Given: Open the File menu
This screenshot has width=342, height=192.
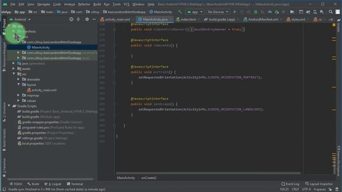Looking at the screenshot, I should (13, 4).
